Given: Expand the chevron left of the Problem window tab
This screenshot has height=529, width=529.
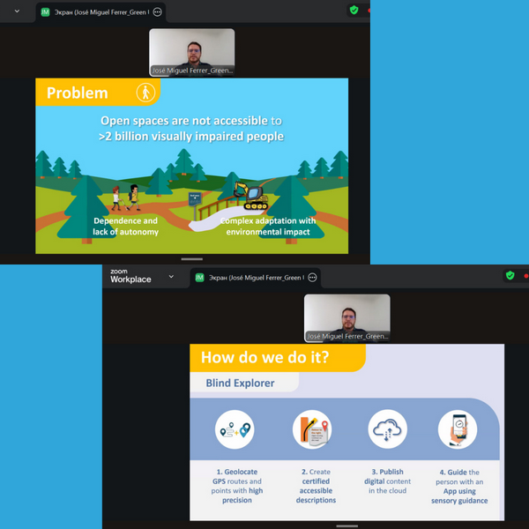Looking at the screenshot, I should tap(17, 11).
